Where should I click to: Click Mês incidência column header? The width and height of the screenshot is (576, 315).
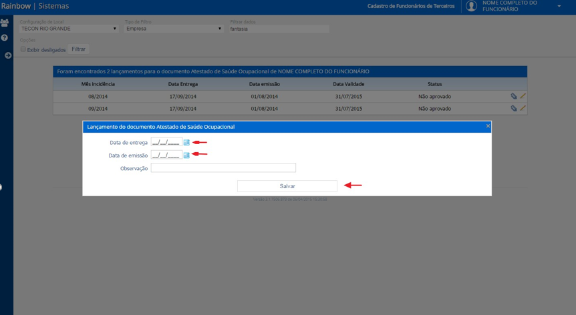pyautogui.click(x=98, y=84)
